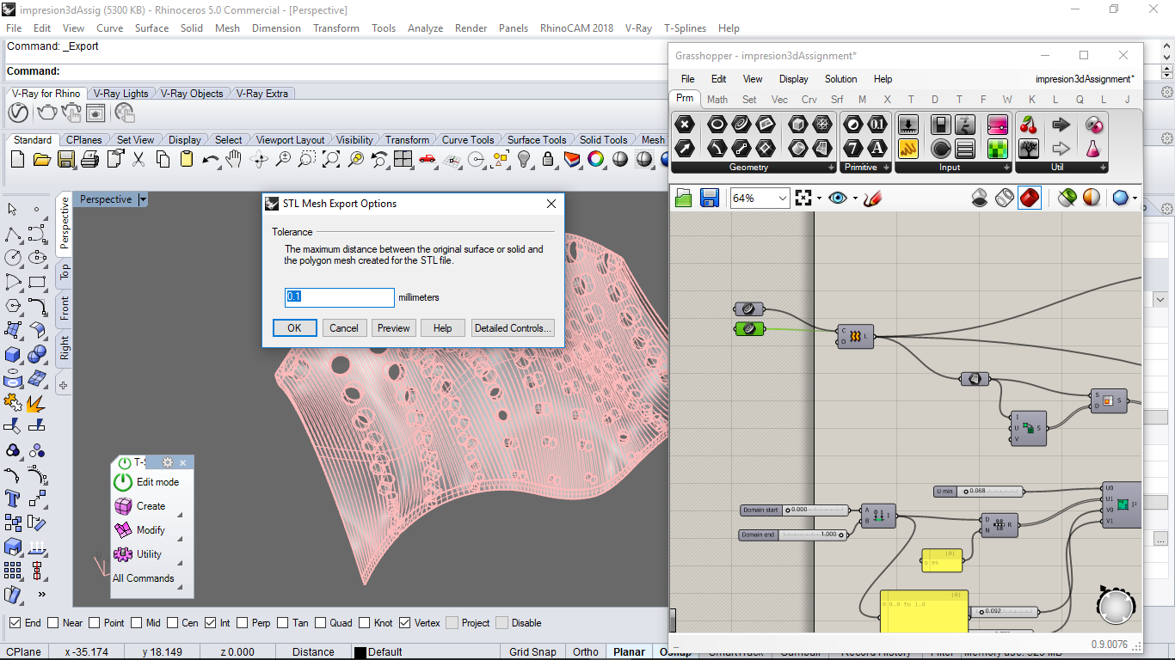Select the Text tool in left sidebar

(x=13, y=498)
